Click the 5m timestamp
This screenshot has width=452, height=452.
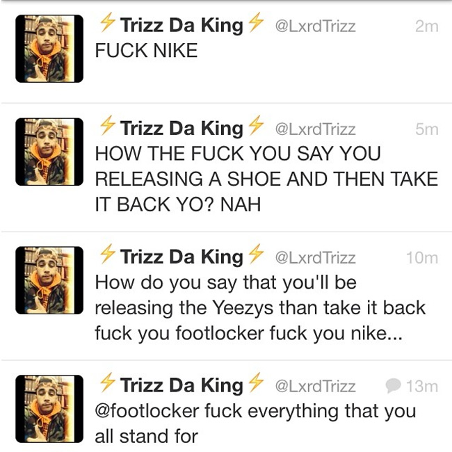[427, 129]
